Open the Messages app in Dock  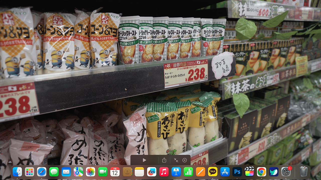click(54, 172)
